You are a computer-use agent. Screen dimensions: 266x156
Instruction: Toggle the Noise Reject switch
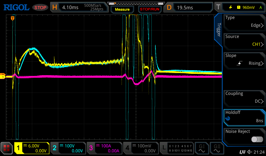pos(257,139)
